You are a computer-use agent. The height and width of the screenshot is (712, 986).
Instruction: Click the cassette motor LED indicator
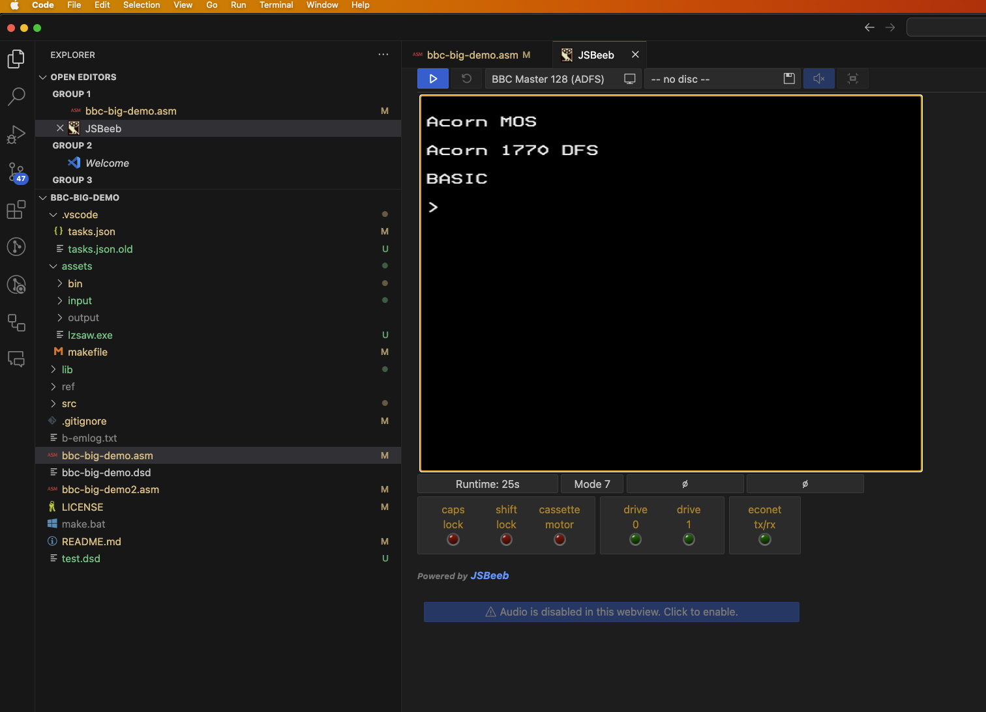point(560,539)
